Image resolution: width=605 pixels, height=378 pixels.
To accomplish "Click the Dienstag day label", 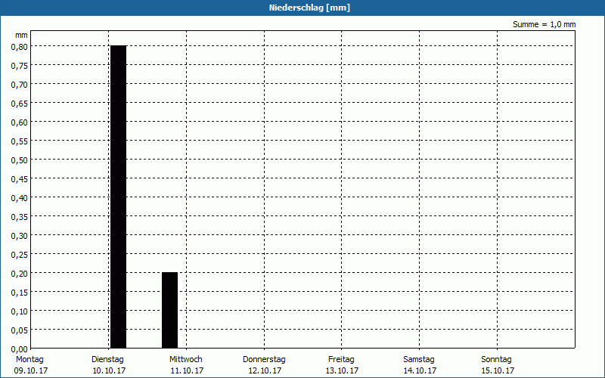I will 107,360.
